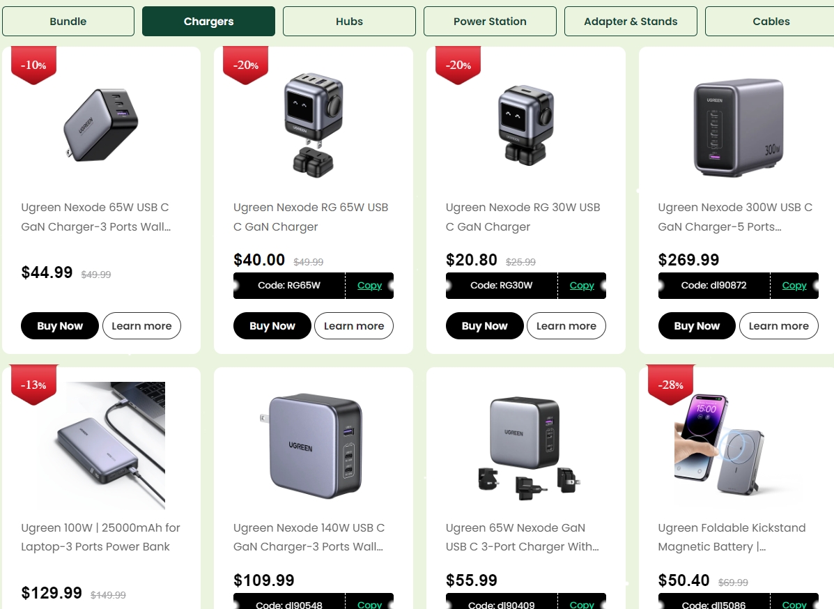Select the Bundle category tab

pyautogui.click(x=68, y=22)
